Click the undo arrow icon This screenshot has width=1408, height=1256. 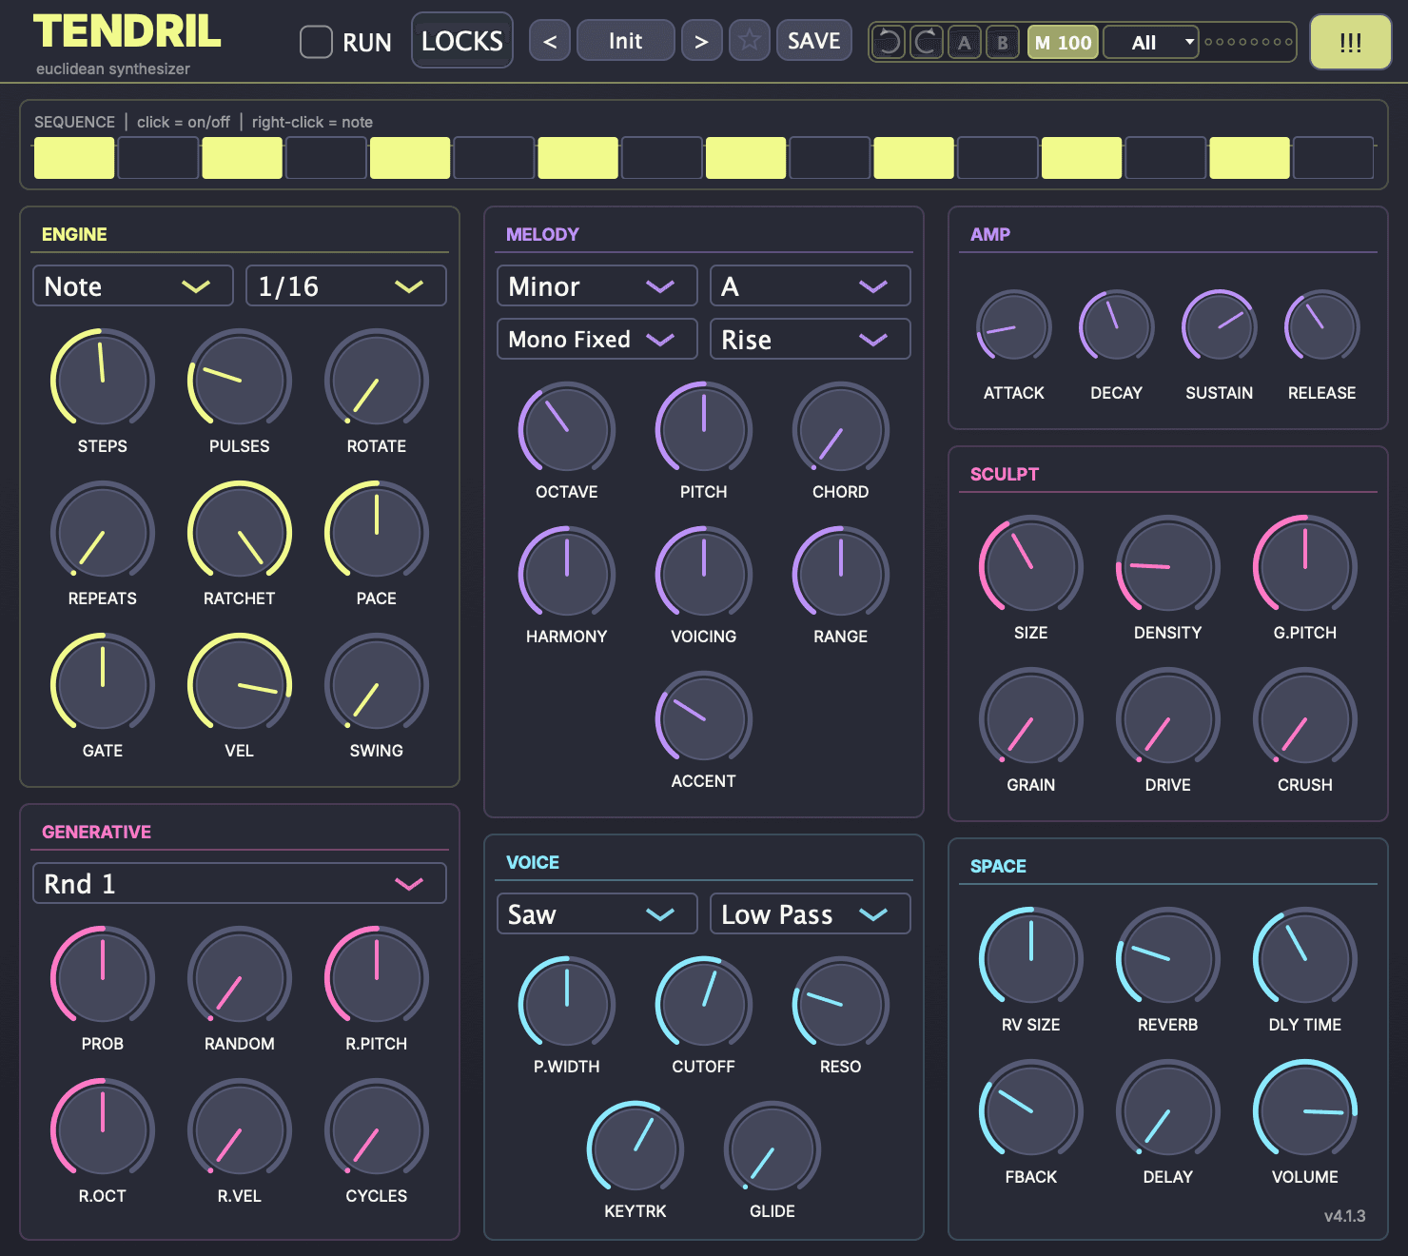(889, 42)
